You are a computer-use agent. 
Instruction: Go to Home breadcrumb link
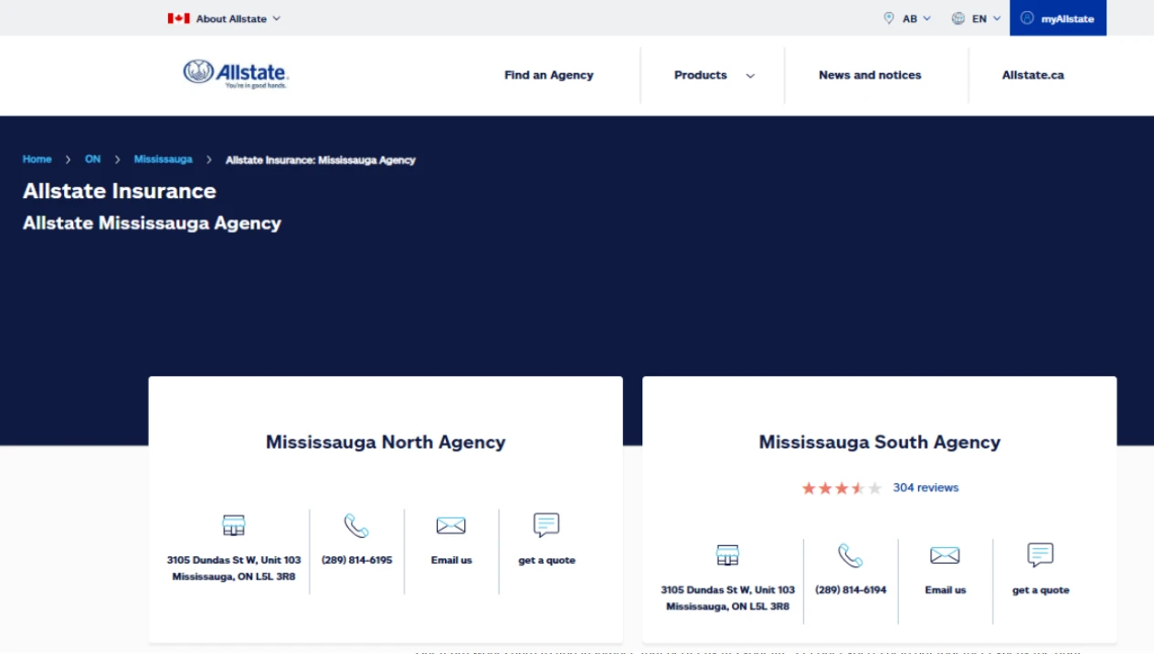[x=37, y=159]
